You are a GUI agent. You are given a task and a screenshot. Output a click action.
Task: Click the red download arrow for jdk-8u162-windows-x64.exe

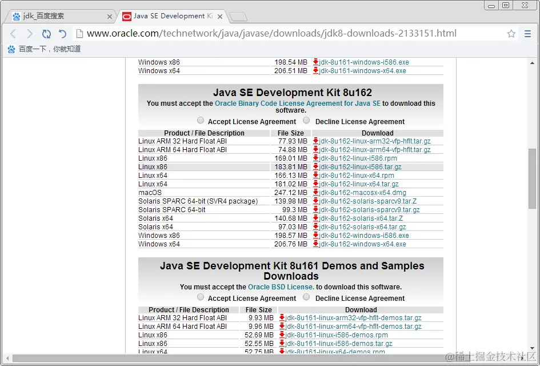[x=315, y=244]
